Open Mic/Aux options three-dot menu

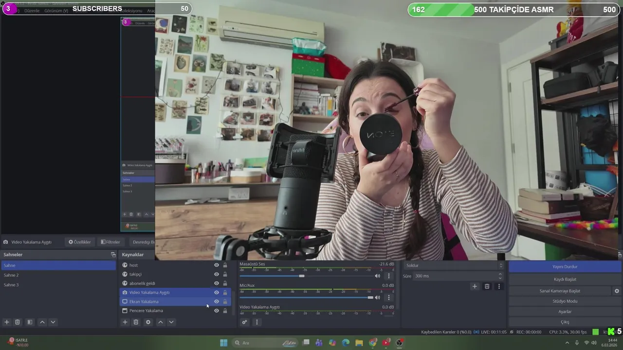pyautogui.click(x=388, y=297)
